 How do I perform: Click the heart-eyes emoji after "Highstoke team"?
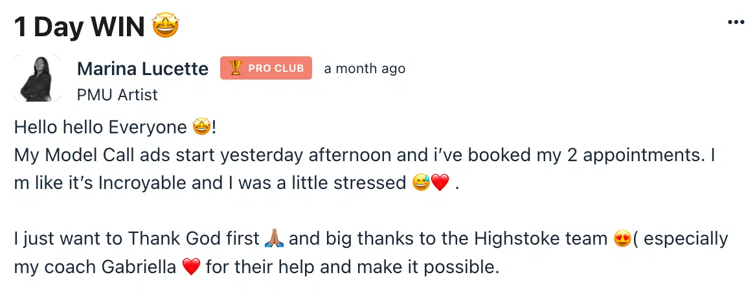point(622,239)
